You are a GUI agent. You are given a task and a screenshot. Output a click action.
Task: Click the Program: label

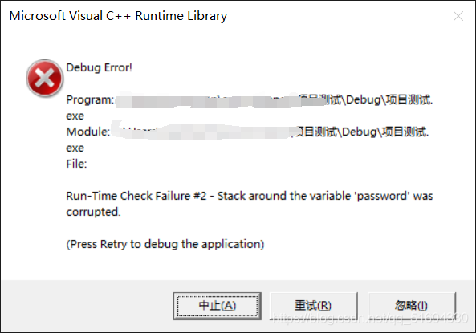pyautogui.click(x=90, y=99)
